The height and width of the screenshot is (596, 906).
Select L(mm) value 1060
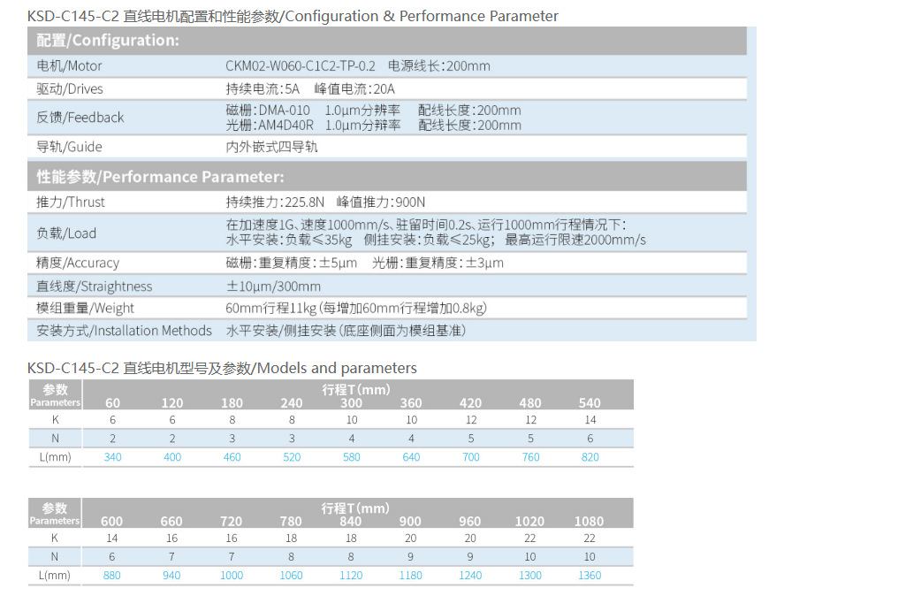pyautogui.click(x=291, y=576)
